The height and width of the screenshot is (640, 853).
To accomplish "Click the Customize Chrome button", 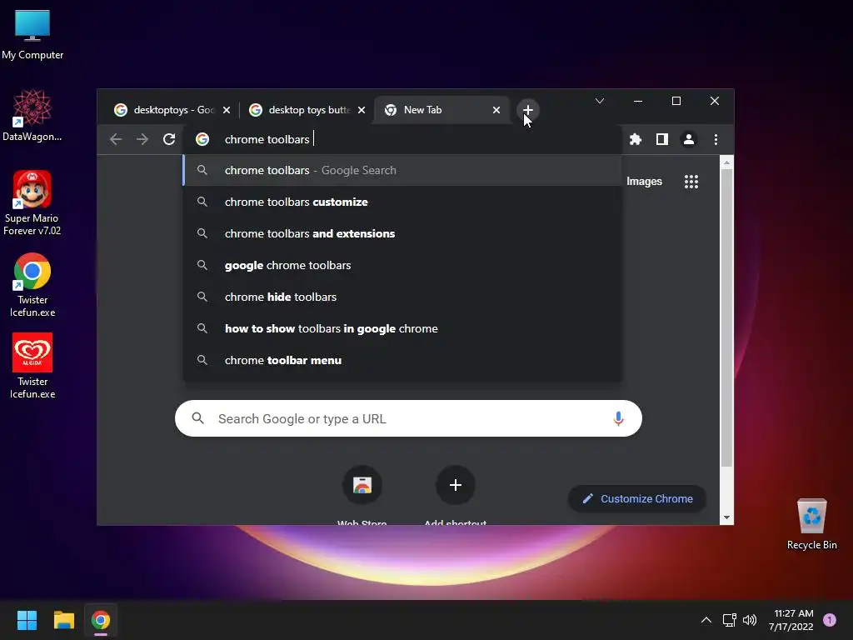I will tap(637, 498).
